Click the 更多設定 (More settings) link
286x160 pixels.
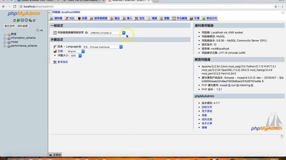[63, 62]
